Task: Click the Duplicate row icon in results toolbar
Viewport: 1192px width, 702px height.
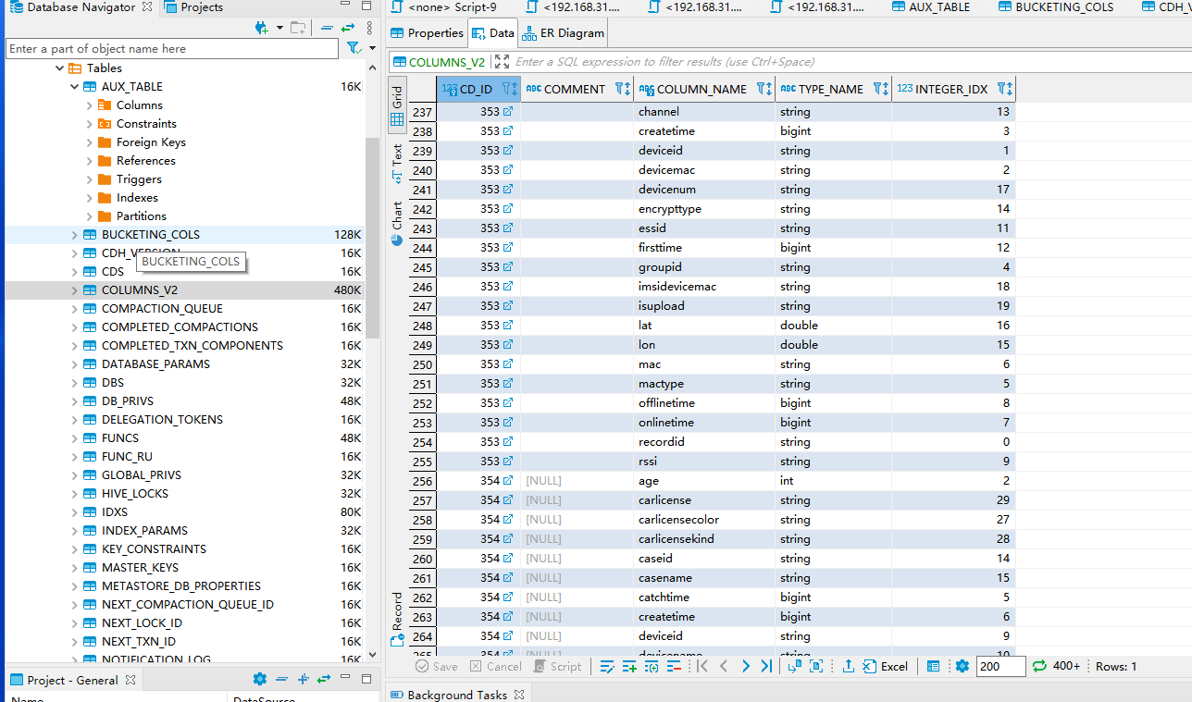Action: coord(652,666)
